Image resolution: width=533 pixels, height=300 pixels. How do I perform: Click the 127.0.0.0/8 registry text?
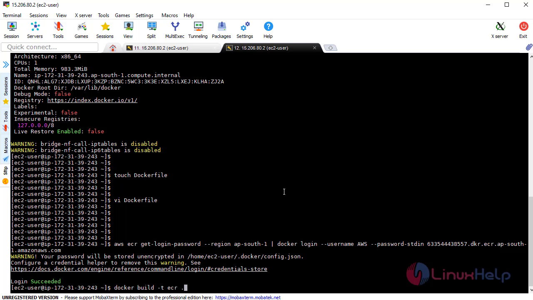35,125
